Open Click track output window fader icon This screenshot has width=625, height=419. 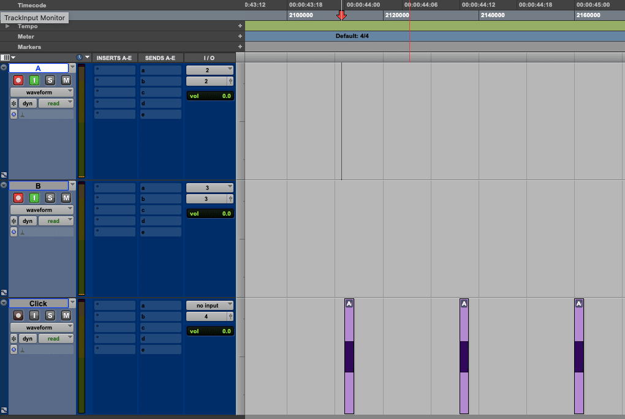230,317
